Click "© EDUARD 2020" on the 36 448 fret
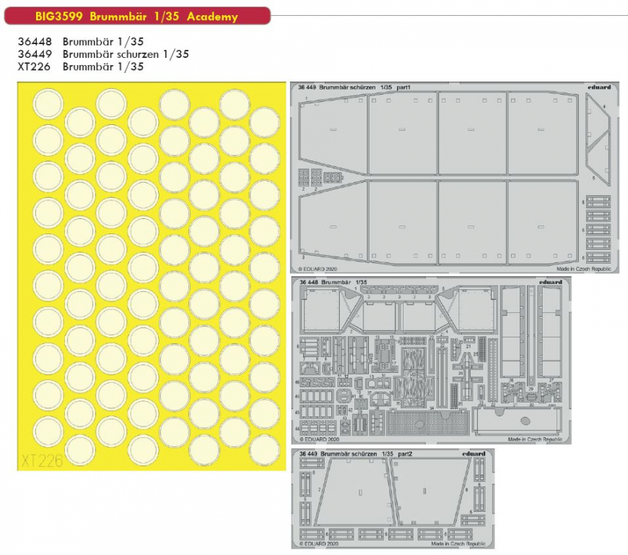This screenshot has height=555, width=628. pos(319,439)
